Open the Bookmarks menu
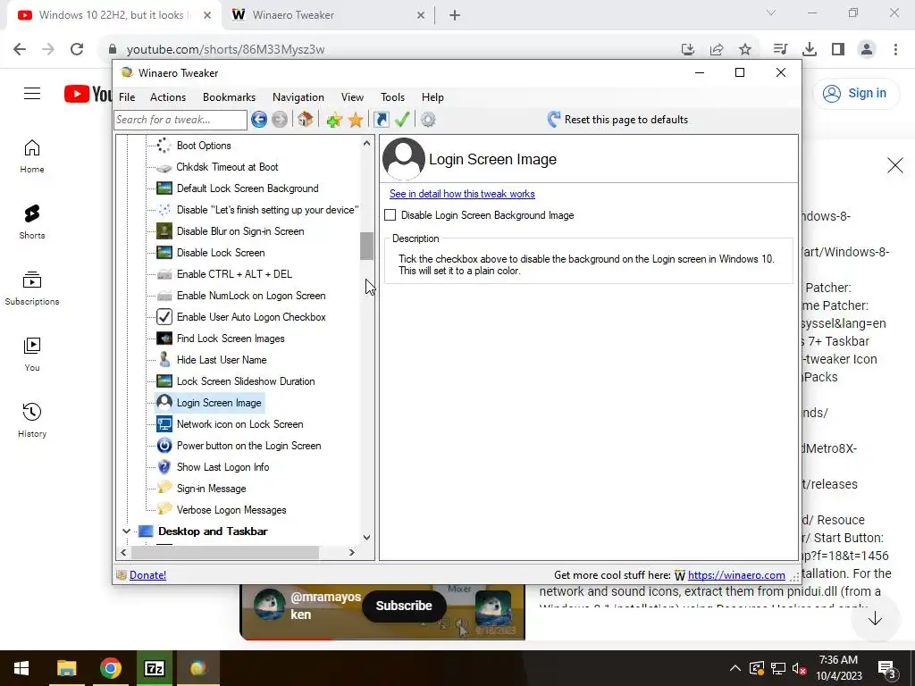 (x=229, y=97)
